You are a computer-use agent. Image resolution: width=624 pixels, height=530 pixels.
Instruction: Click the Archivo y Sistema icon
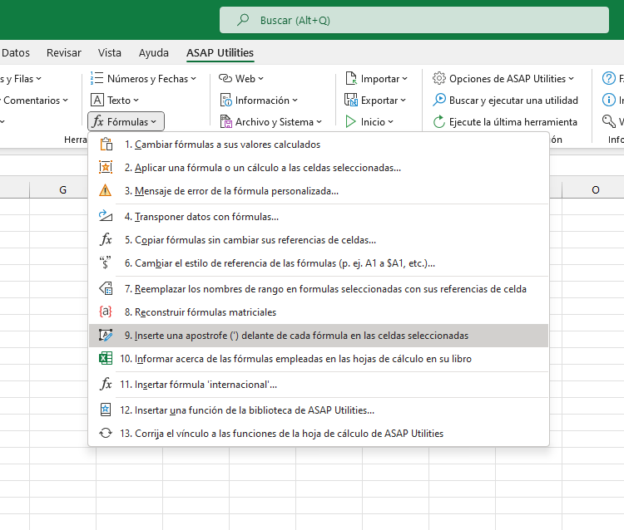click(225, 121)
